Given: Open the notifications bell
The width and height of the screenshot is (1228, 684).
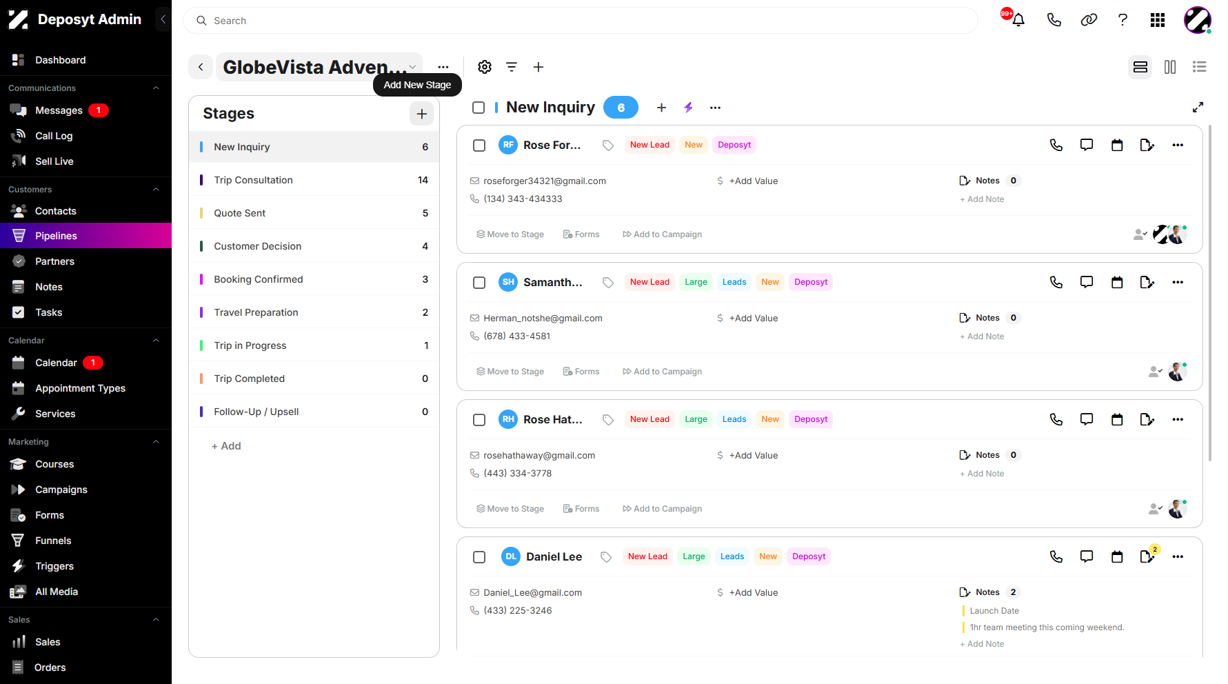Looking at the screenshot, I should click(x=1018, y=20).
